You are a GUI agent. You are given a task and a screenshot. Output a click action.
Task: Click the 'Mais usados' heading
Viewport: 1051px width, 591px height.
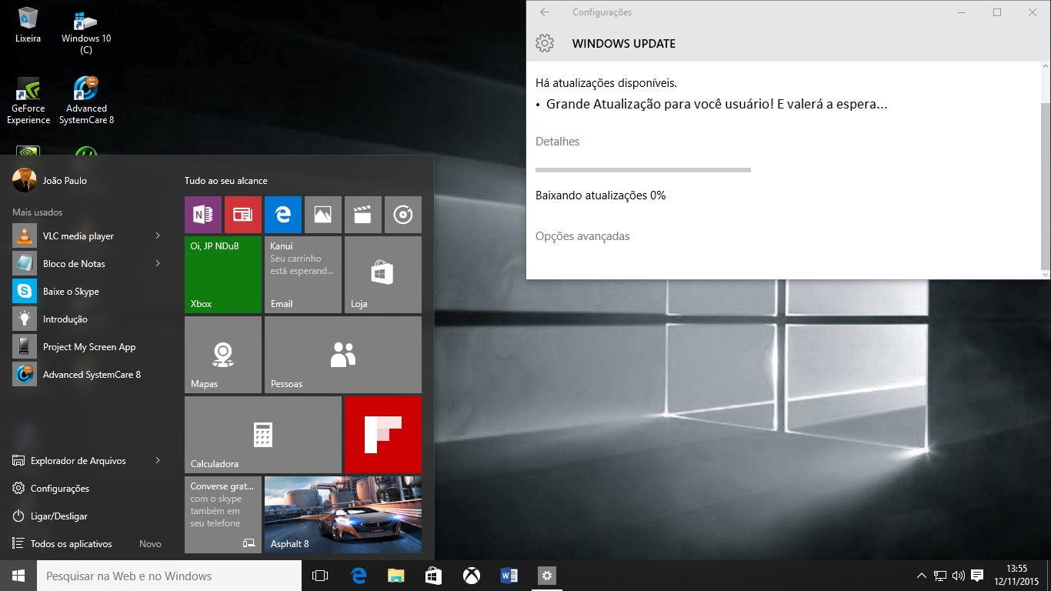point(38,212)
